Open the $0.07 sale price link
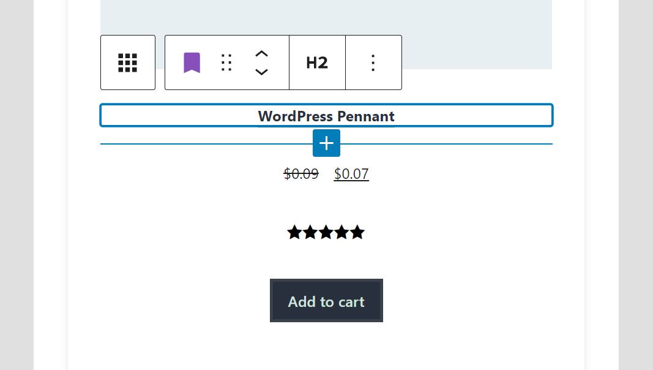Image resolution: width=653 pixels, height=370 pixels. pyautogui.click(x=351, y=174)
